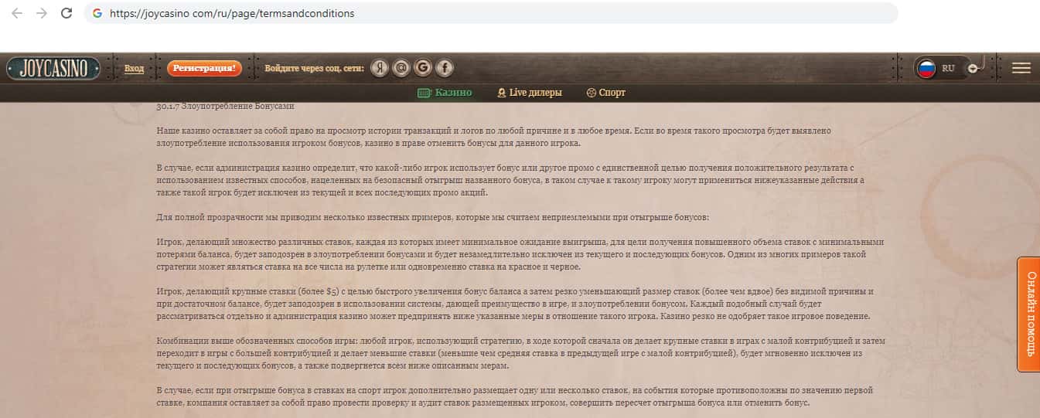Go forward in browser history
This screenshot has height=418, width=1040.
coord(42,13)
